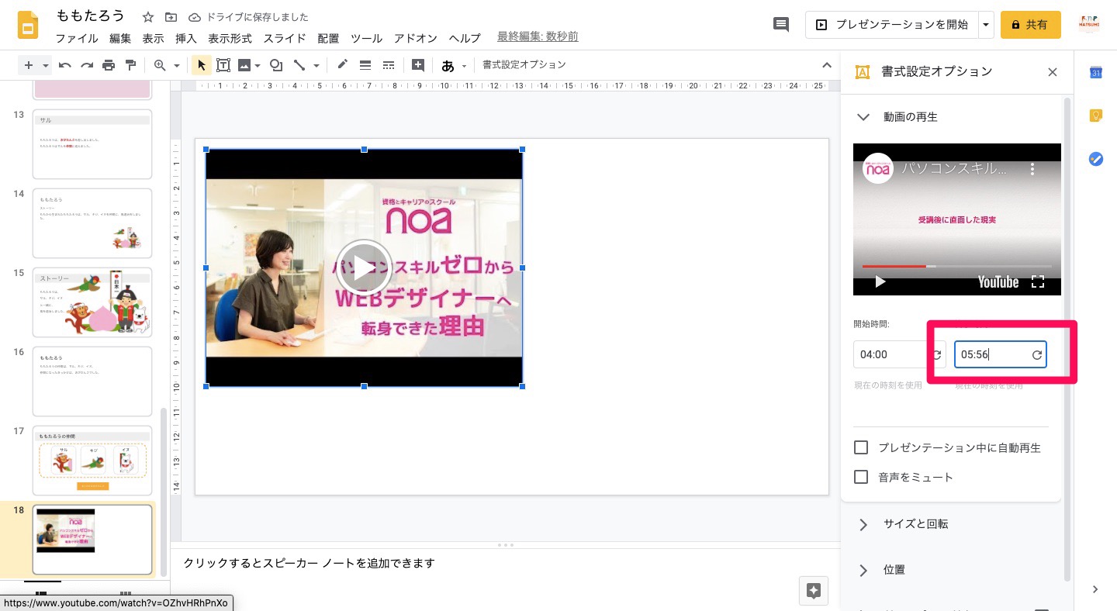Undo the last action

coord(65,65)
